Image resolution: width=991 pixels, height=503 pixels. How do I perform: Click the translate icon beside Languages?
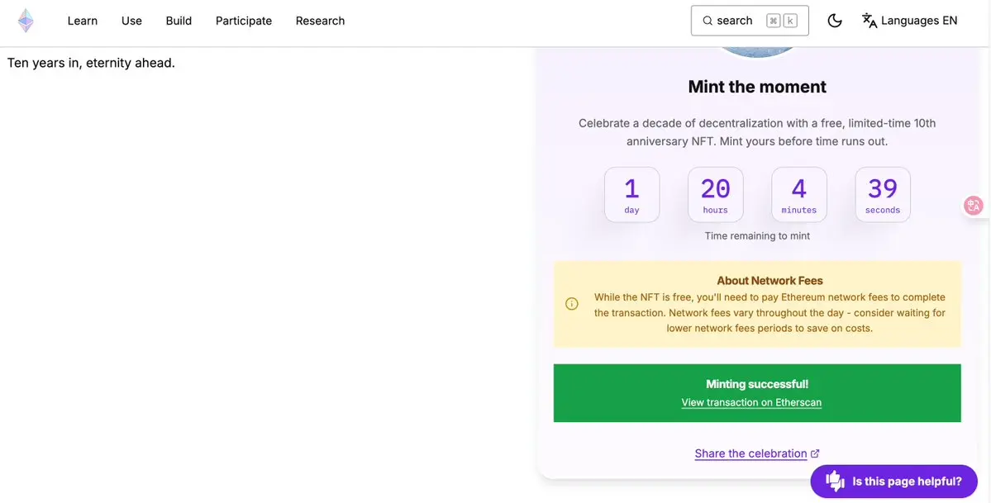pos(870,21)
